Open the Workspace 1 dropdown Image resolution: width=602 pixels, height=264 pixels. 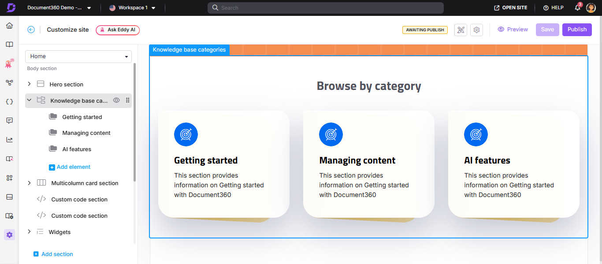pyautogui.click(x=133, y=7)
